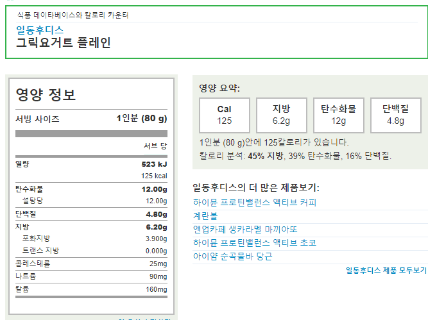Screen dimensions: 428x320
Task: Click the 523 kJ energy value
Action: [154, 164]
